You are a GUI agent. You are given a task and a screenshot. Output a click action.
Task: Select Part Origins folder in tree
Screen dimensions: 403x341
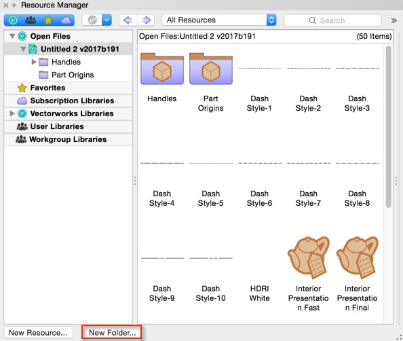(x=73, y=75)
